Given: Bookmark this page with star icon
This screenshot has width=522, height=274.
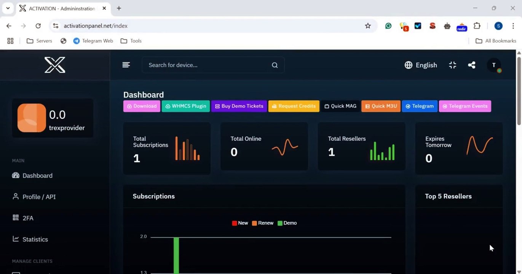Looking at the screenshot, I should (x=368, y=26).
